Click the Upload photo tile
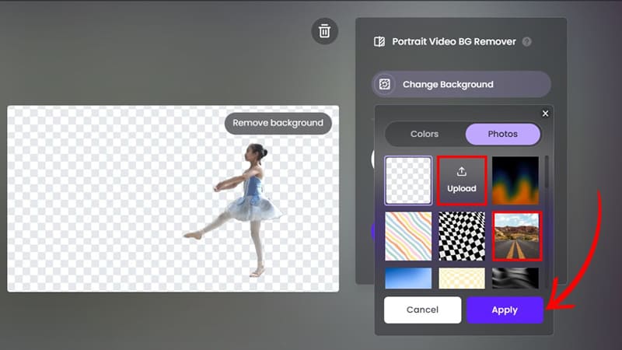The image size is (622, 350). pyautogui.click(x=462, y=180)
